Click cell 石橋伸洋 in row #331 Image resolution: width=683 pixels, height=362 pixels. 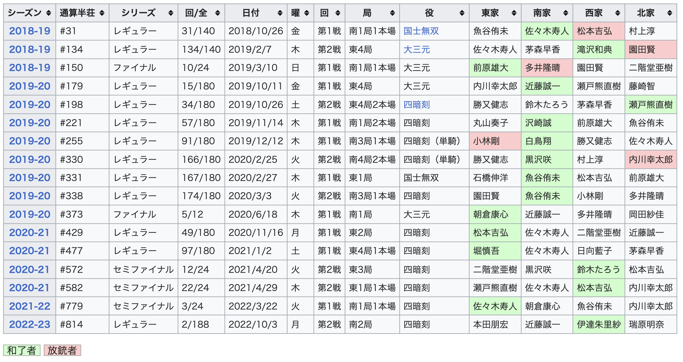495,178
